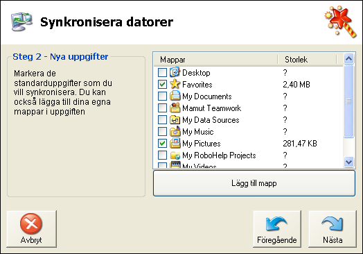
Task: Enable the Desktop checkbox
Action: pyautogui.click(x=162, y=73)
